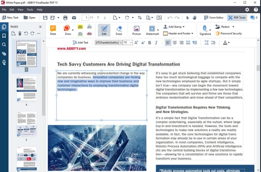Viewport: 261px width, 172px height.
Task: Select the Erase tool
Action: point(119,30)
